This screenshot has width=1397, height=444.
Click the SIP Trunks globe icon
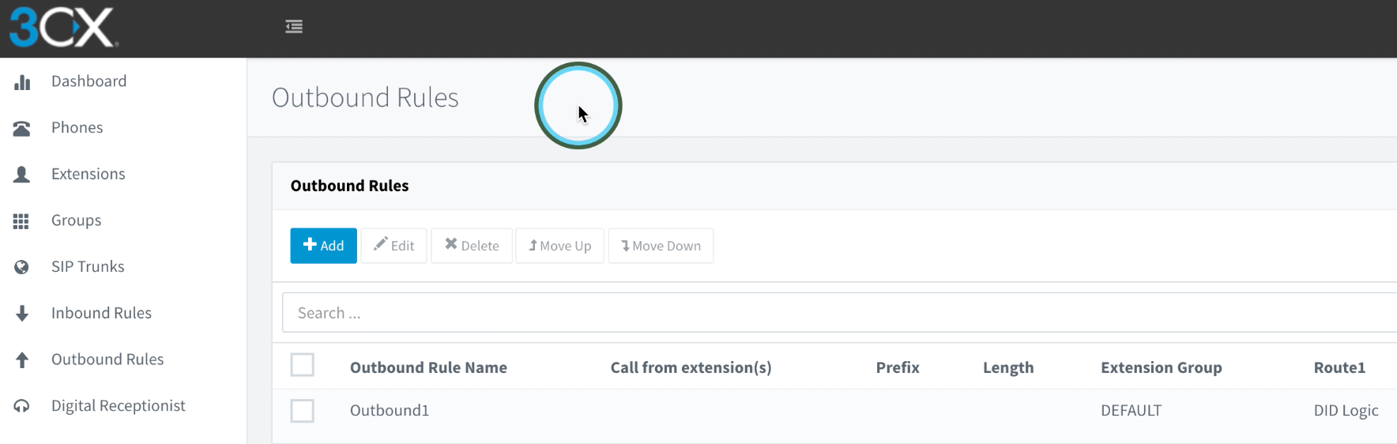click(x=22, y=267)
